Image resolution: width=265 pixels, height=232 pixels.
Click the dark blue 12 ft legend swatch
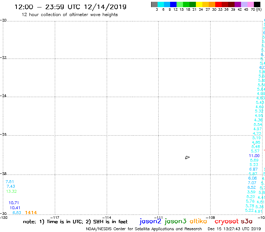point(173,4)
